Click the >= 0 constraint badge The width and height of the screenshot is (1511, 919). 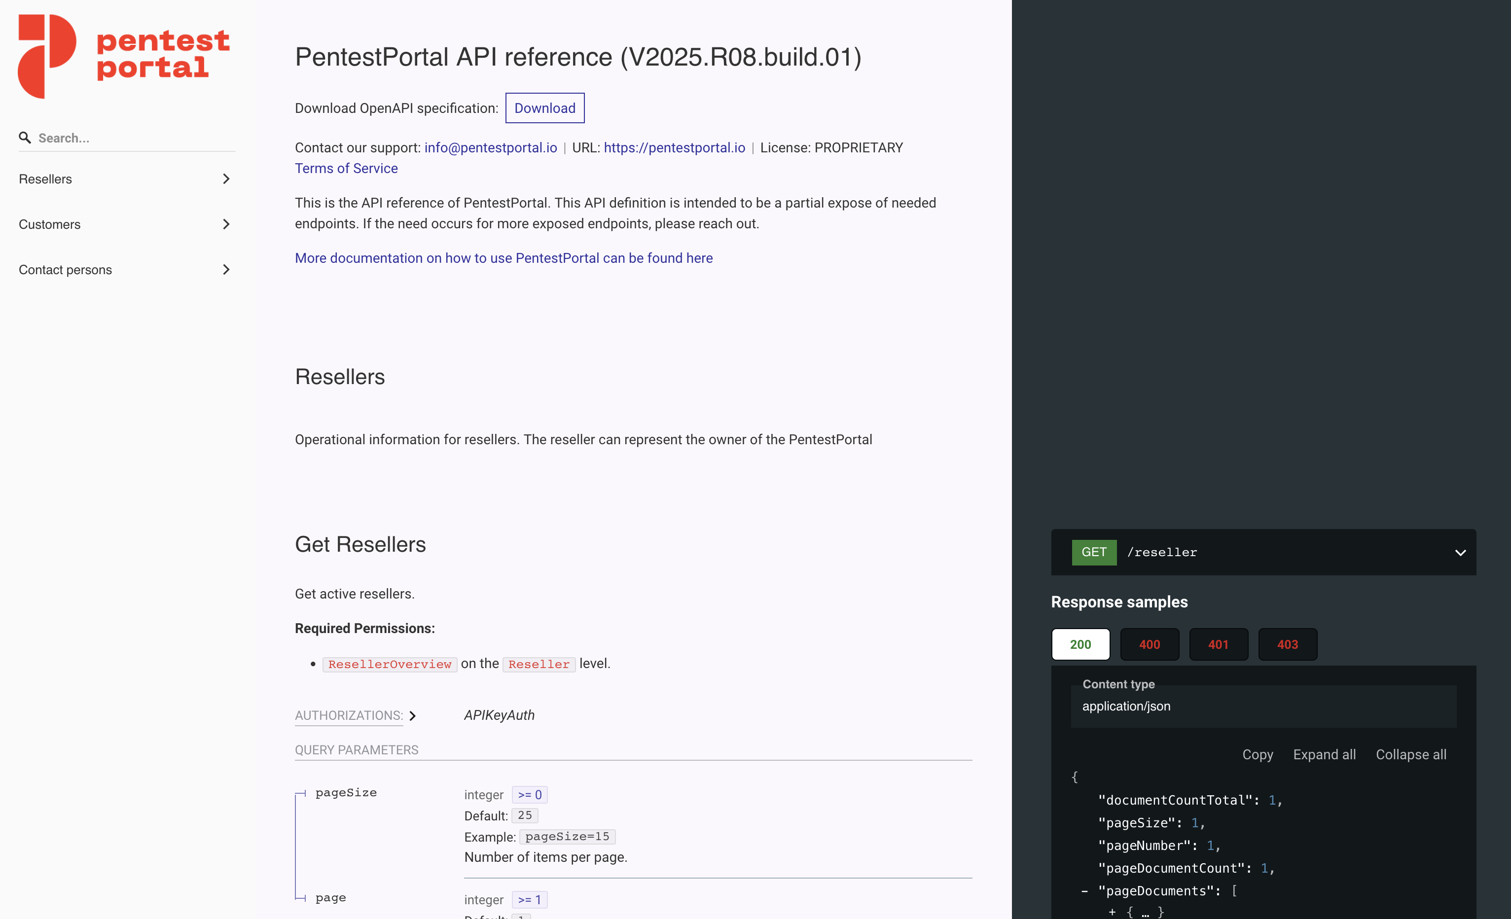(x=529, y=795)
